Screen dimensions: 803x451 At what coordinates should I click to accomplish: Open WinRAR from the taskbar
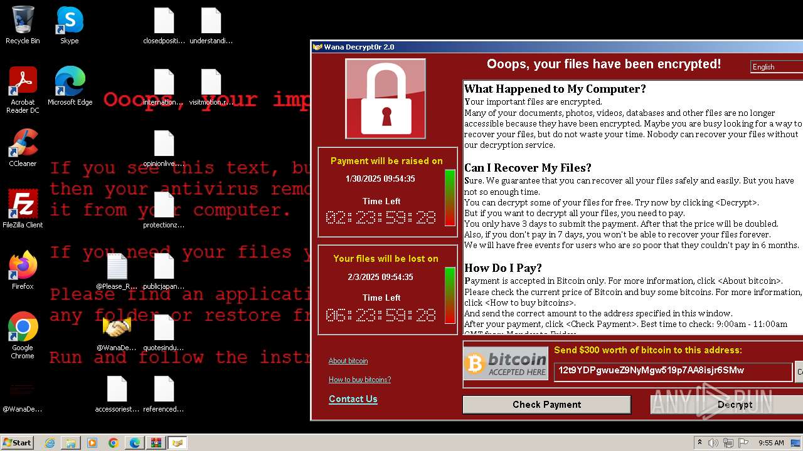[x=156, y=443]
